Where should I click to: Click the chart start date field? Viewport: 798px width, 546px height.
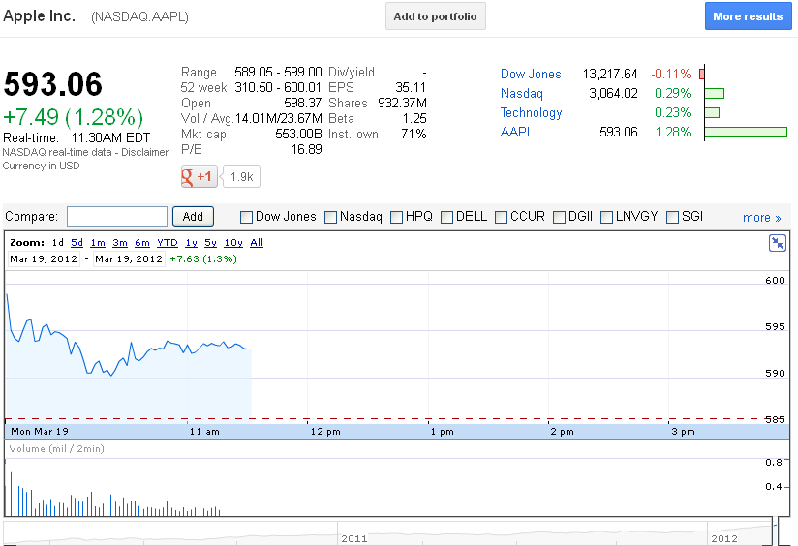(44, 259)
